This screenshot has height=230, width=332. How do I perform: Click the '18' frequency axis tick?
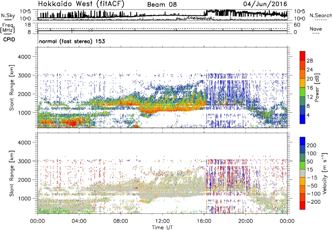coord(28,25)
